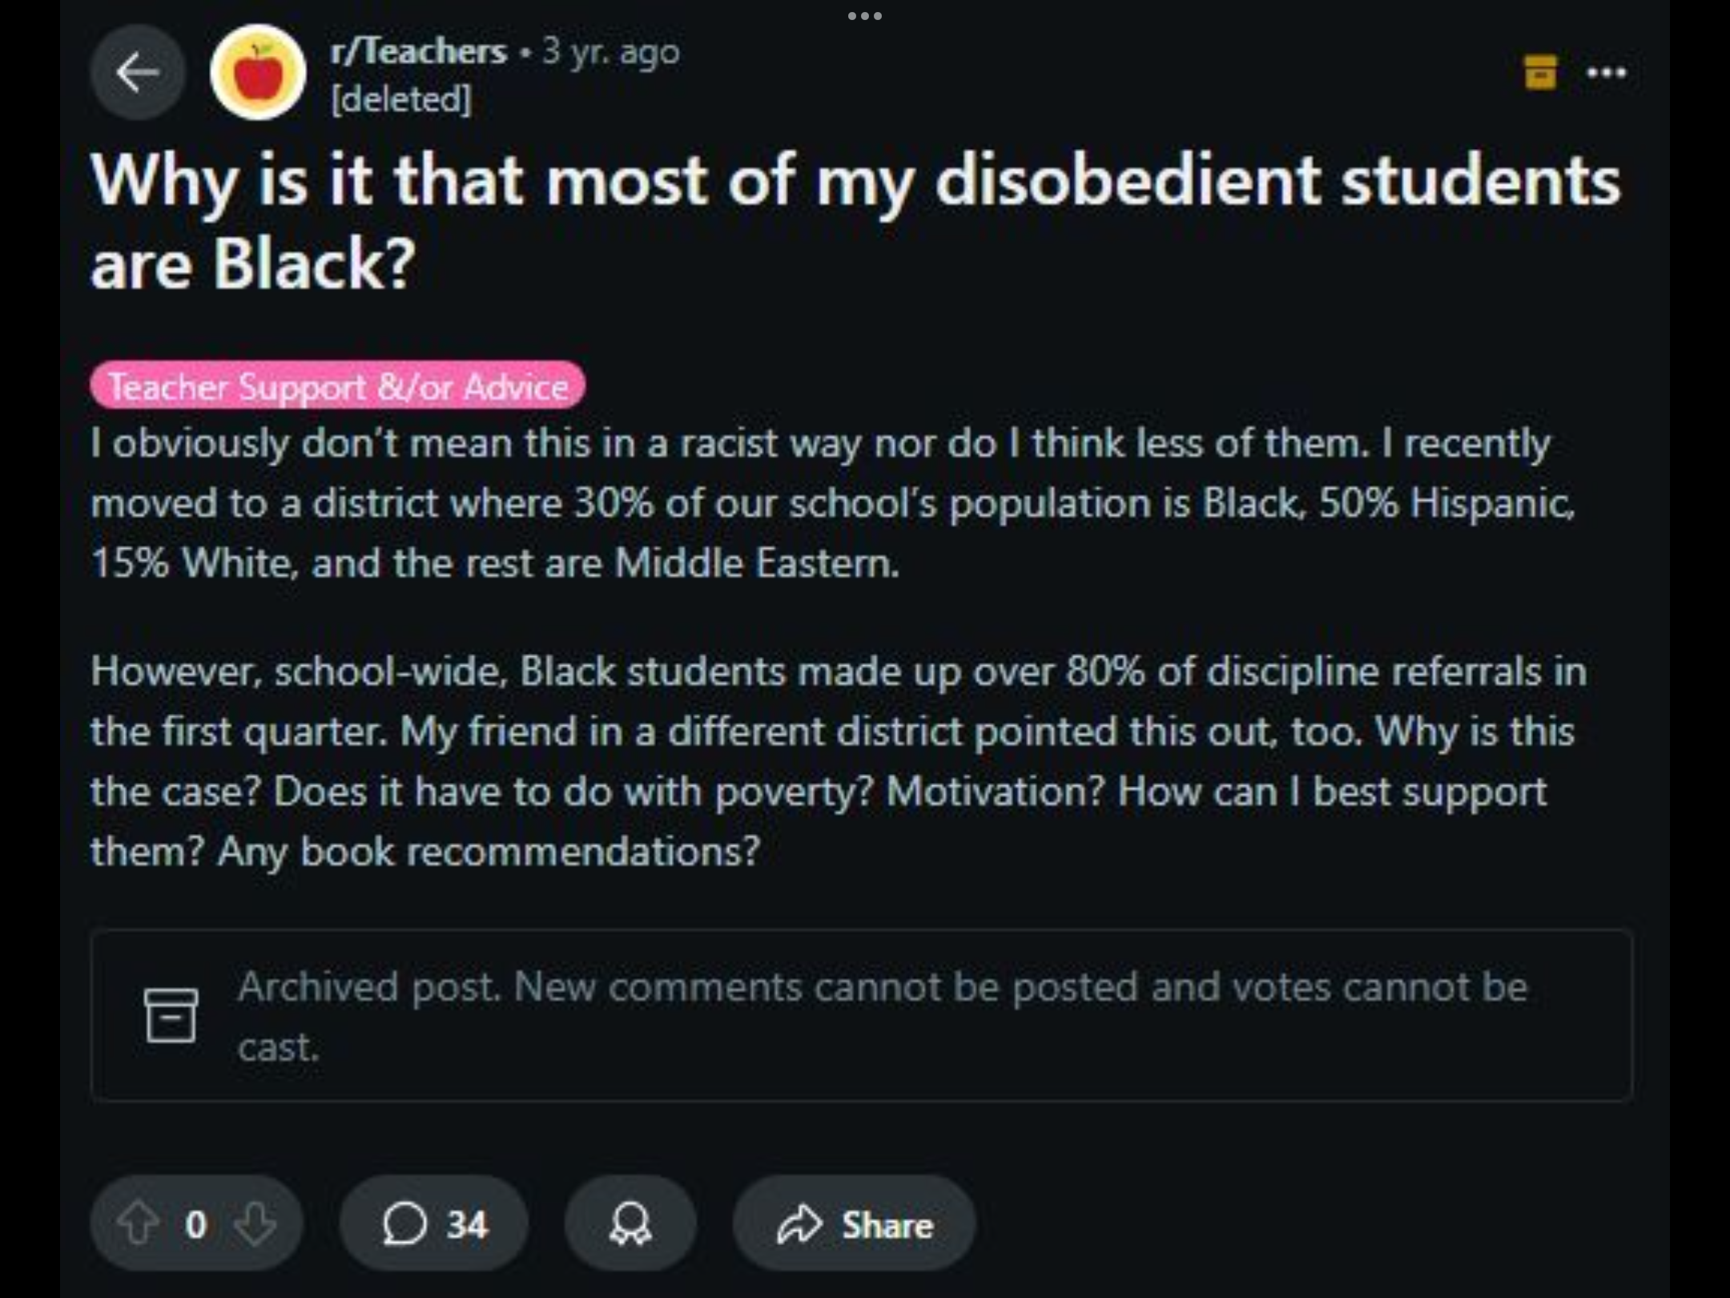Select the Teacher Support &/or Advice flair
This screenshot has height=1298, width=1730.
point(337,386)
